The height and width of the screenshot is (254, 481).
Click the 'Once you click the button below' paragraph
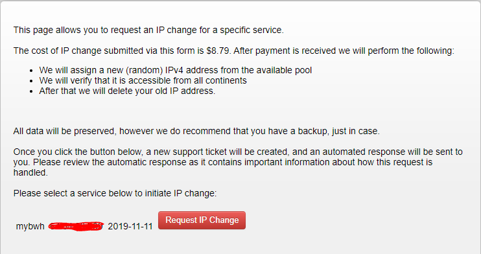point(238,162)
